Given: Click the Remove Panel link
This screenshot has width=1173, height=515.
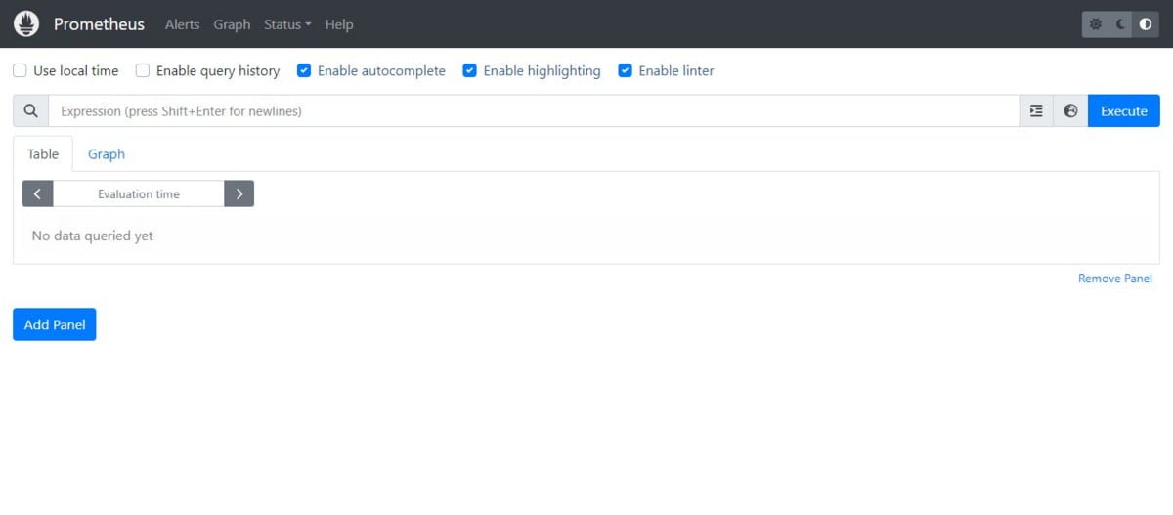Looking at the screenshot, I should (x=1114, y=279).
